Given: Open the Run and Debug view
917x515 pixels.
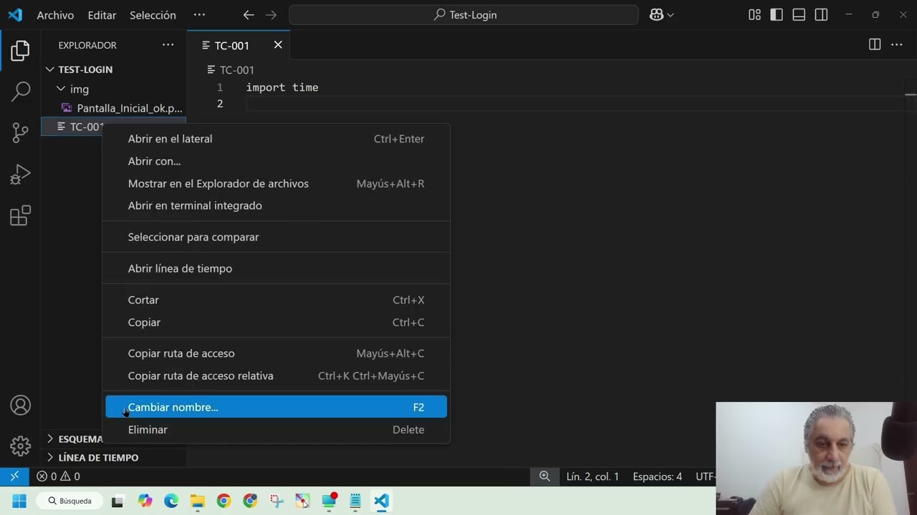Looking at the screenshot, I should point(20,174).
